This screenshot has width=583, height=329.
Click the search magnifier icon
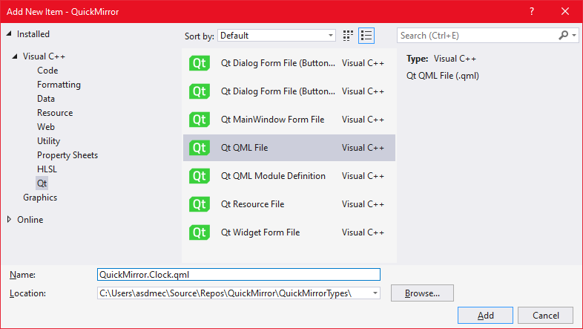564,36
